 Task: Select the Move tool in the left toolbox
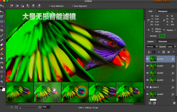2,12
